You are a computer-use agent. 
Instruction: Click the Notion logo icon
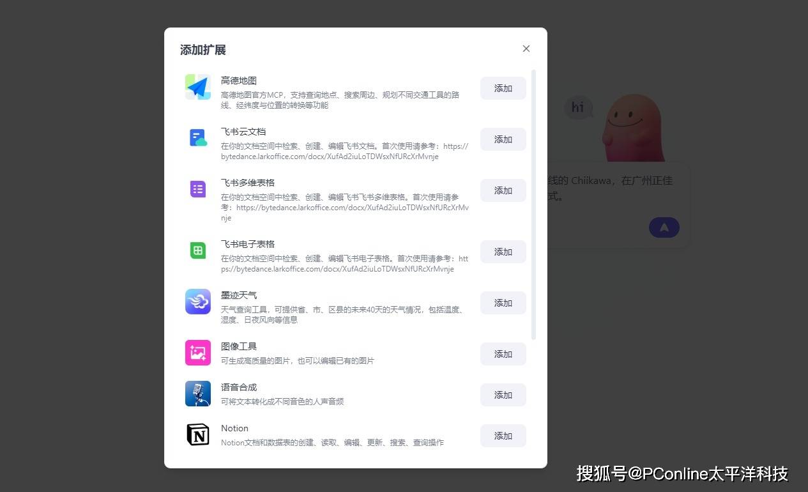coord(198,434)
